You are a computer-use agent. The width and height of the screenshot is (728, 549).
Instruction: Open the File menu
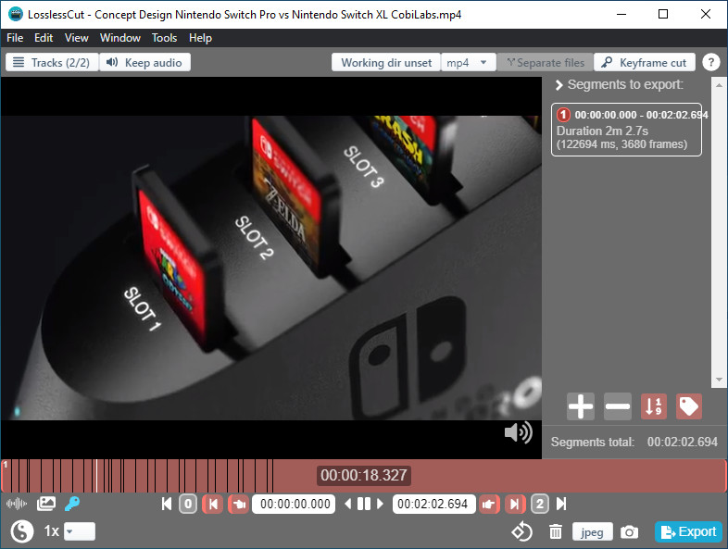pos(15,38)
